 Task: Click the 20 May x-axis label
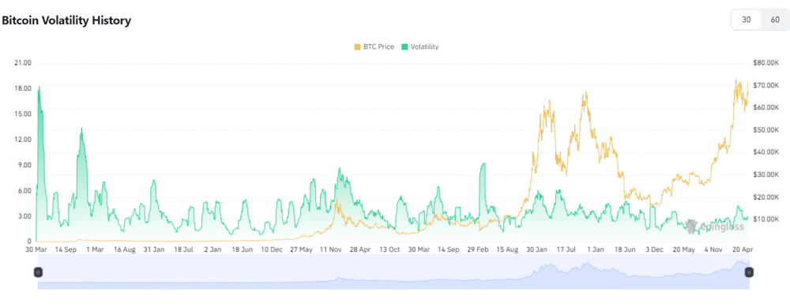[x=683, y=249]
